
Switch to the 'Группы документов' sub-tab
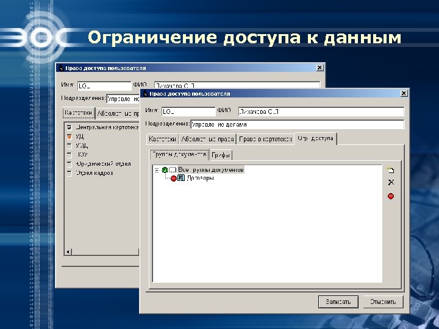point(179,154)
